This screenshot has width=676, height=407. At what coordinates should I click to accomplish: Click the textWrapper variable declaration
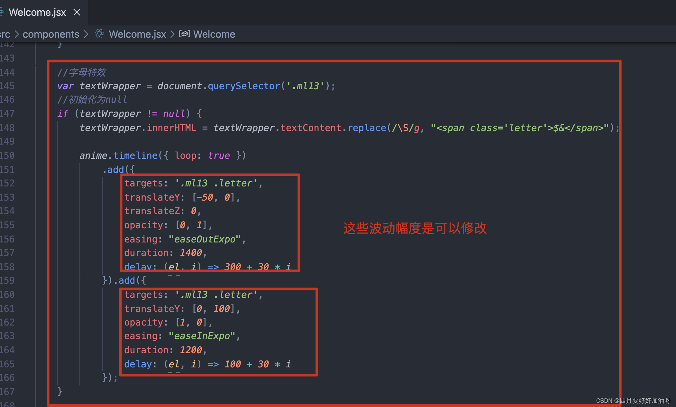110,86
